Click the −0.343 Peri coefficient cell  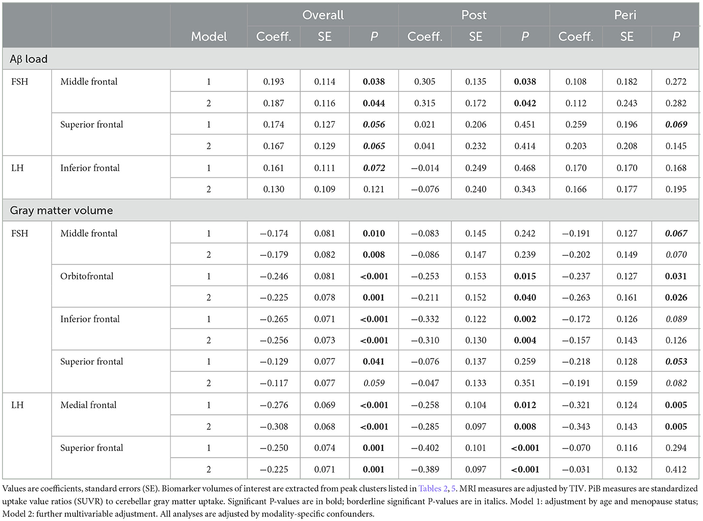tap(576, 427)
